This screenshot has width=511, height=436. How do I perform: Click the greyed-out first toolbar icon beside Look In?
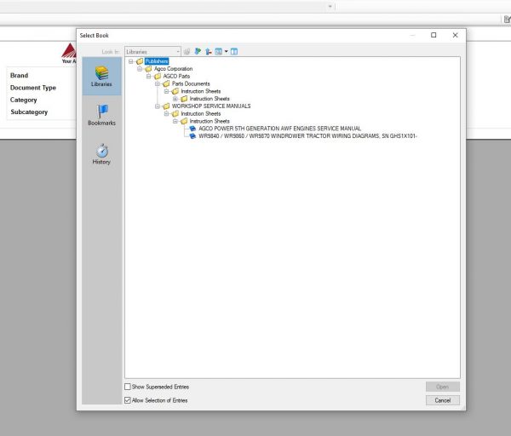[x=187, y=51]
